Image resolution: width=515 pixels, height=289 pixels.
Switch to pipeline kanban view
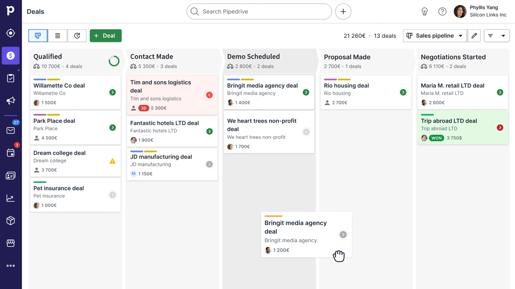38,36
